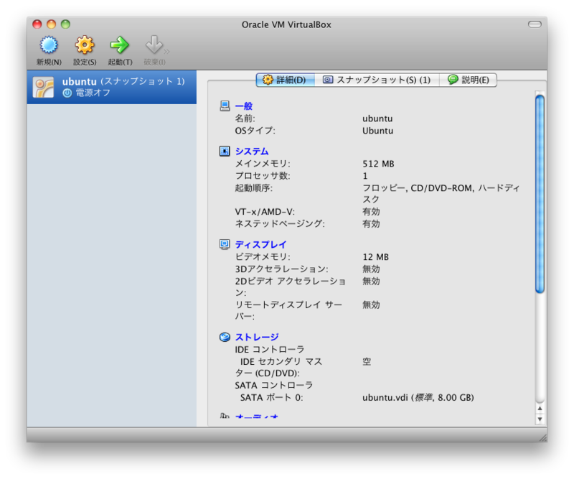The height and width of the screenshot is (479, 574).
Task: Click the toolbar overflow chevron
Action: pyautogui.click(x=166, y=52)
